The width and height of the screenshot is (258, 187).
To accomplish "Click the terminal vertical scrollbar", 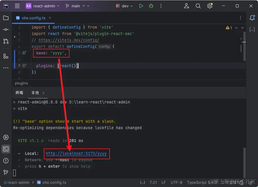I will [245, 163].
